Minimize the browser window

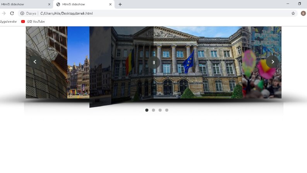pos(288,4)
